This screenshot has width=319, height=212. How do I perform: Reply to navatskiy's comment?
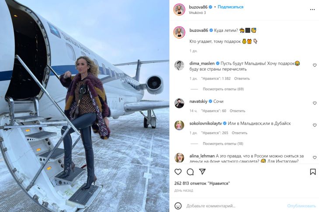pyautogui.click(x=237, y=111)
